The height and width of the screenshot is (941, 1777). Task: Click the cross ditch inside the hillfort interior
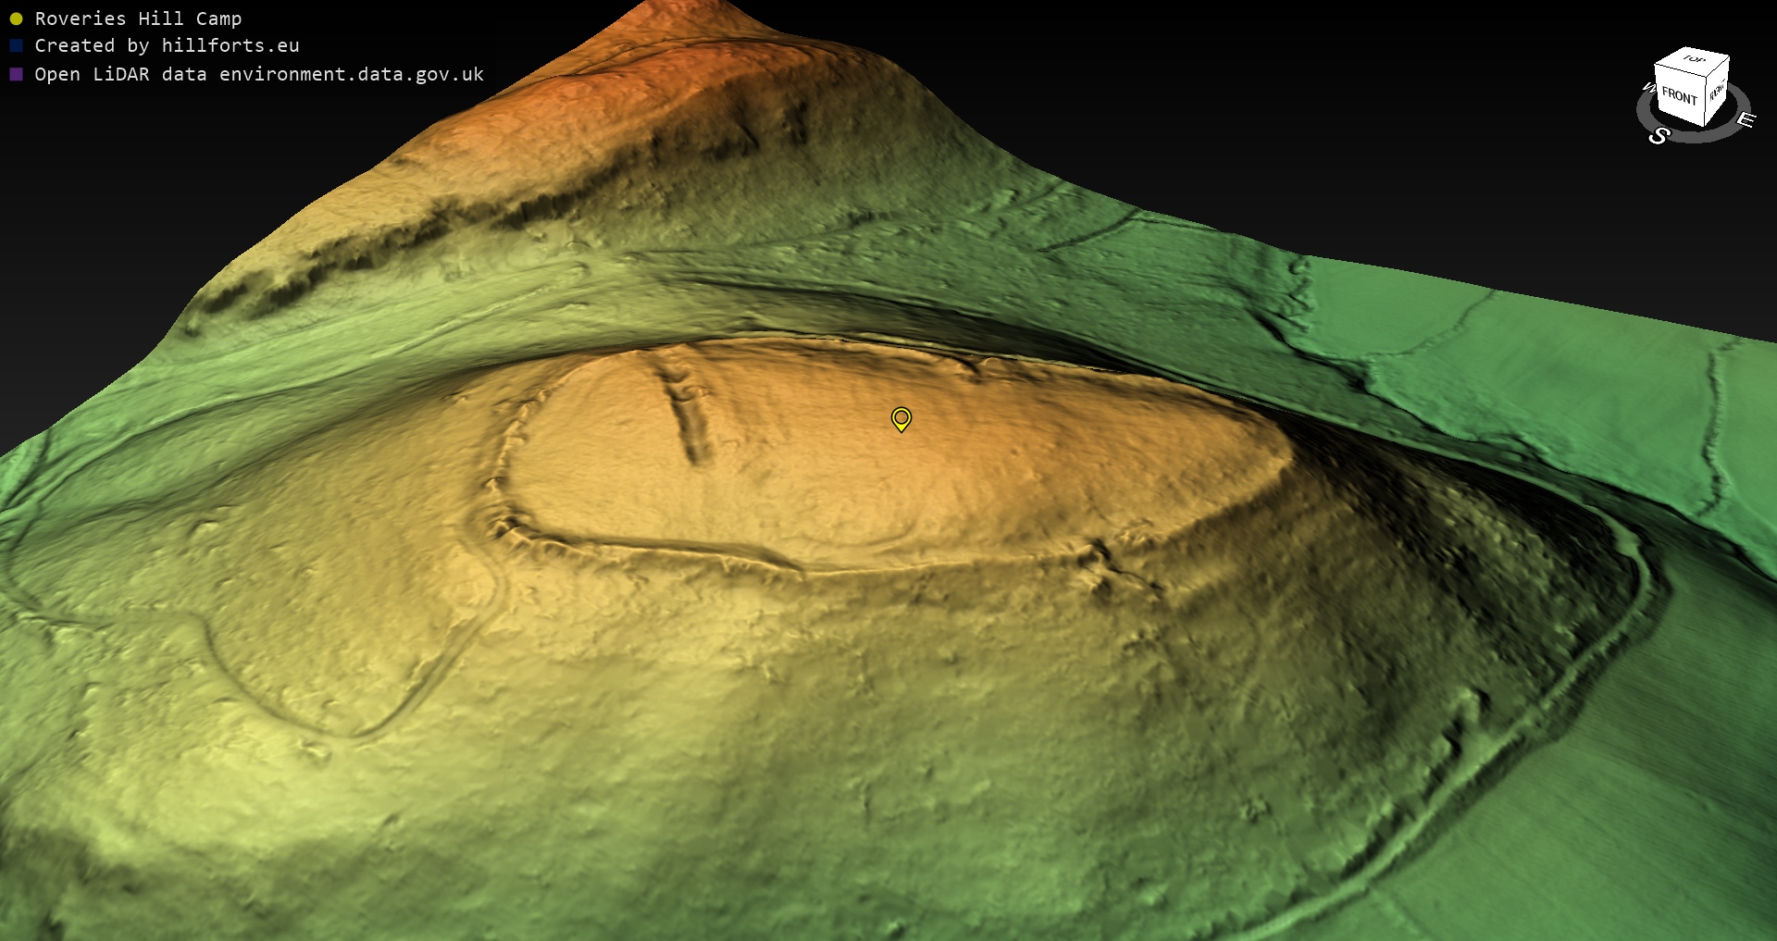pos(688,416)
